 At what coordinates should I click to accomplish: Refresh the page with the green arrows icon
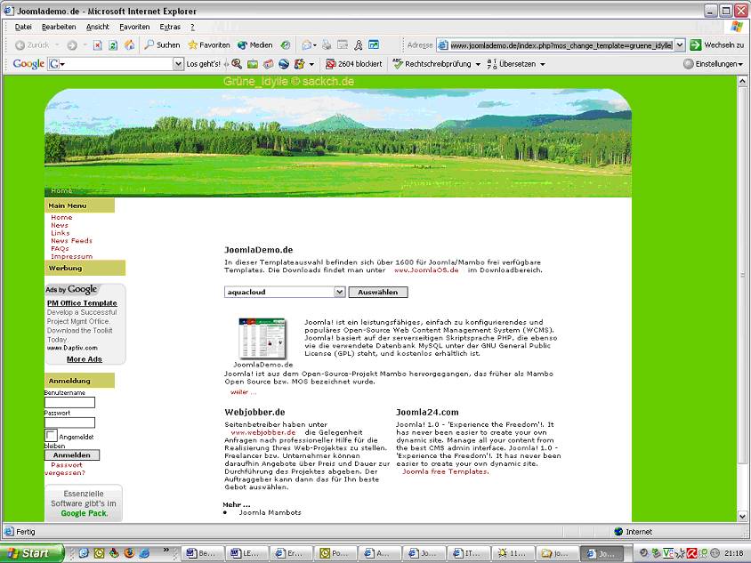(x=113, y=45)
